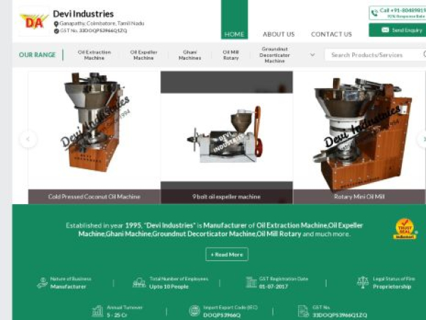
Task: Select Groundnut Decorticator Machine category
Action: click(x=274, y=55)
